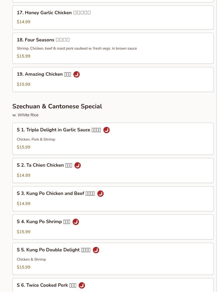
Task: Open S 5. Kung Po Double Delight
Action: point(113,259)
